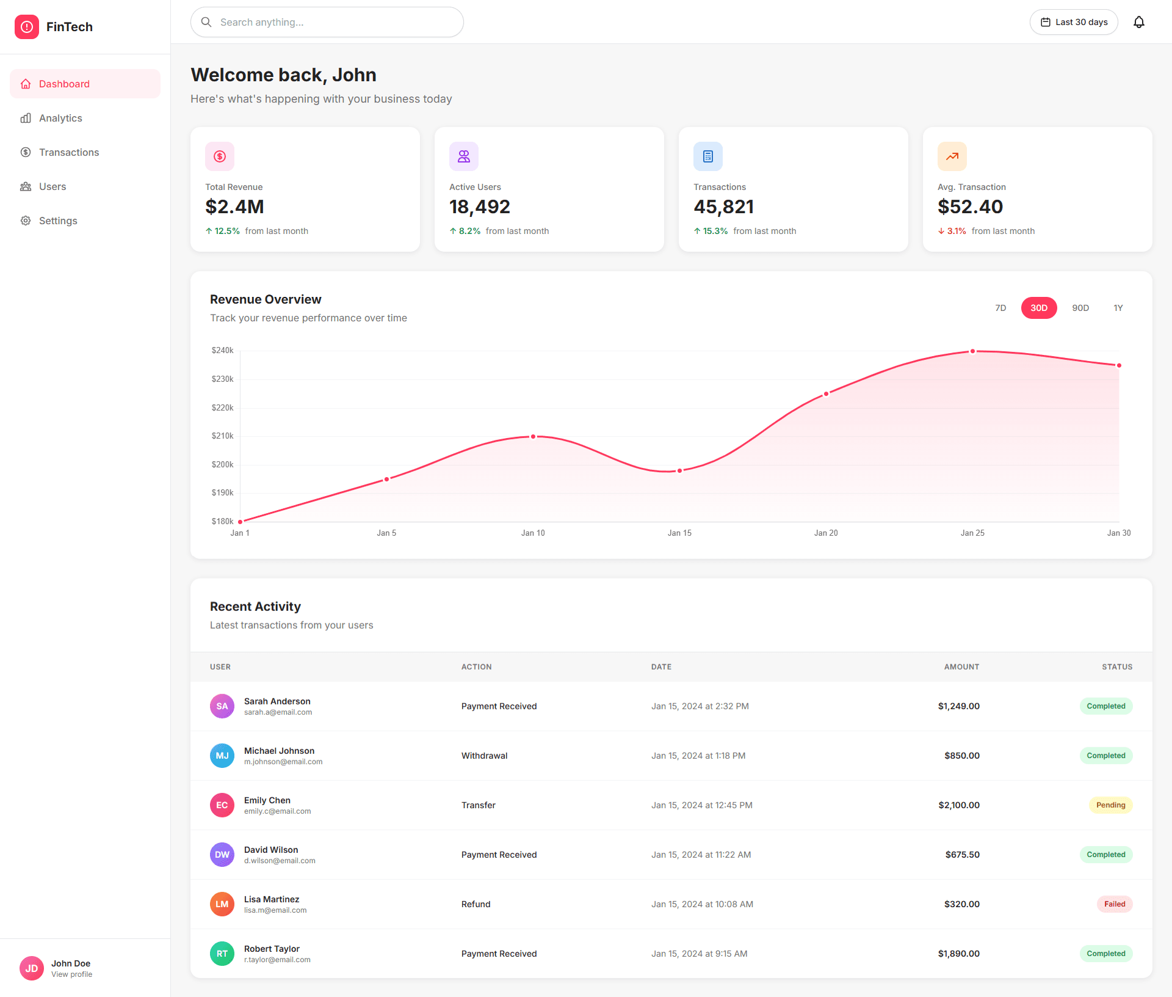The width and height of the screenshot is (1172, 997).
Task: Sort table by the Amount column header
Action: 961,667
